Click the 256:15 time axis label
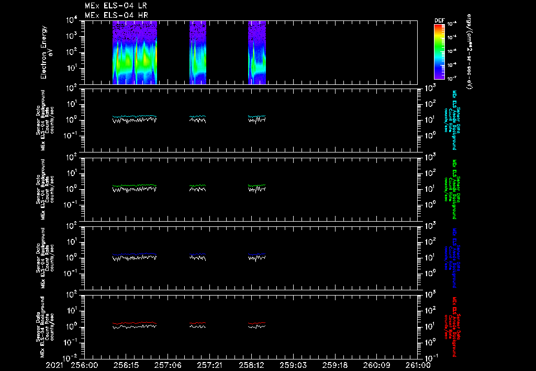 [126, 366]
